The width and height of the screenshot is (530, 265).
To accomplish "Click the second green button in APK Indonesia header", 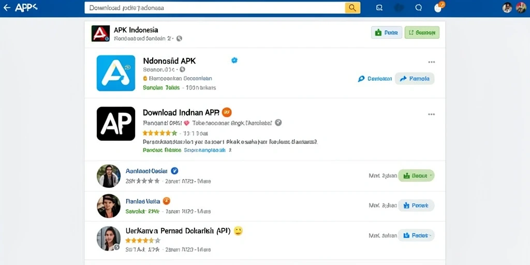I will click(x=422, y=33).
